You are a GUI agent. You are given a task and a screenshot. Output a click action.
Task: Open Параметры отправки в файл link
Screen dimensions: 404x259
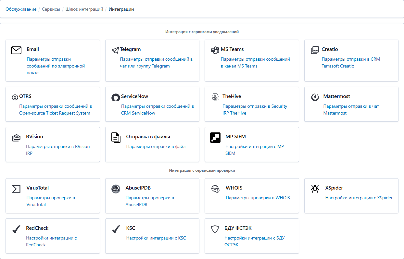156,146
